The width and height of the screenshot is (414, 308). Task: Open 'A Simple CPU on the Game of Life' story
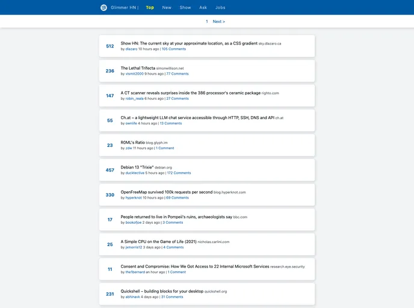[158, 242]
